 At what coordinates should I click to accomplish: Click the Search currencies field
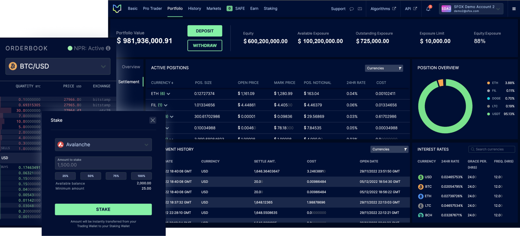492,149
